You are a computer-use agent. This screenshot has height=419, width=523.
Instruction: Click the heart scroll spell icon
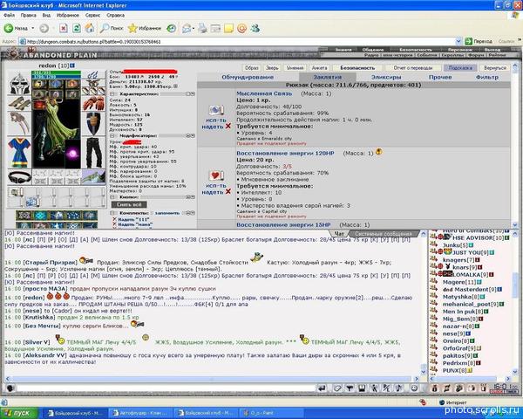coord(216,175)
